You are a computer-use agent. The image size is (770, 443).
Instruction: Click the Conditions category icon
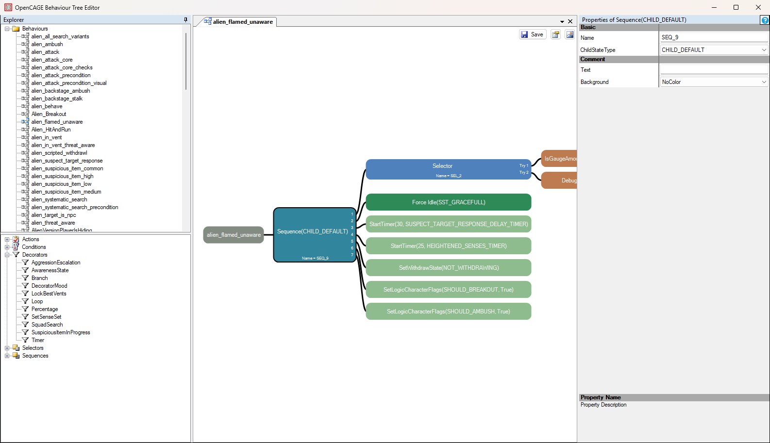(16, 247)
